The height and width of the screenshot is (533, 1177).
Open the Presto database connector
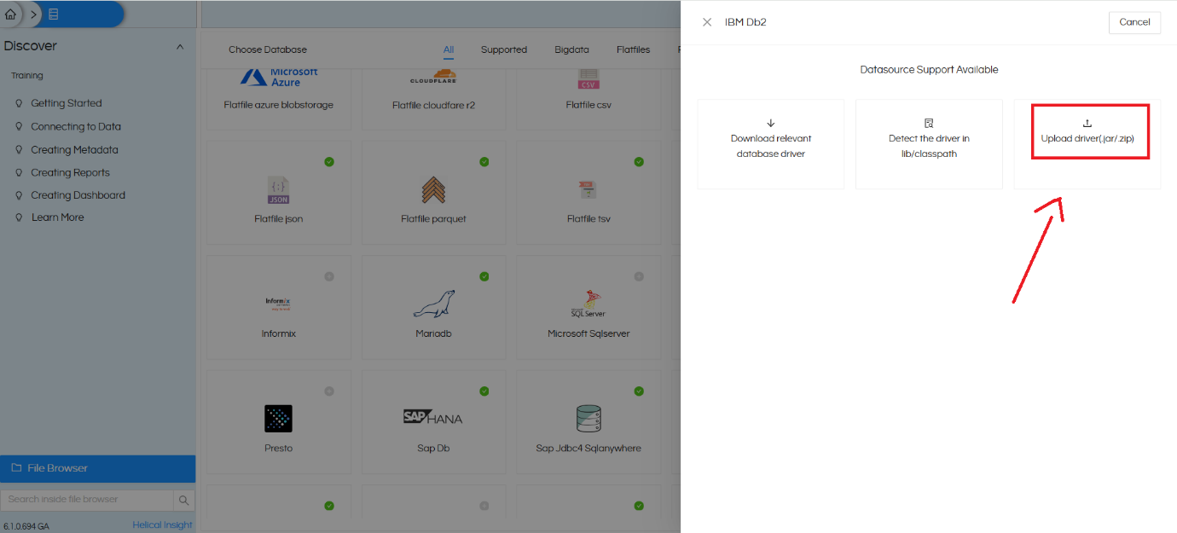tap(278, 421)
